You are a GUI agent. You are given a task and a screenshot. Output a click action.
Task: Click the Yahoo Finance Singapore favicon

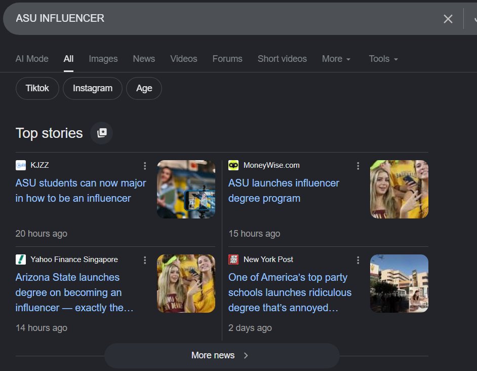point(21,259)
